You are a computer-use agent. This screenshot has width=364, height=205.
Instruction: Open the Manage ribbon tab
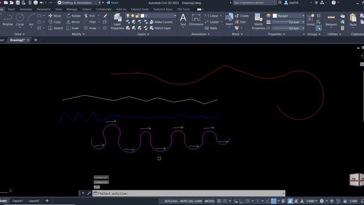click(x=72, y=9)
